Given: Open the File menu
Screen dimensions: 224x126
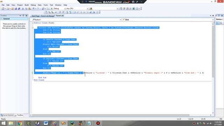Looking at the screenshot, I should (x=3, y=5).
